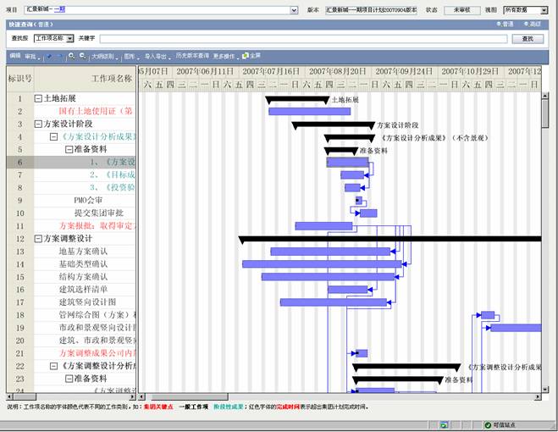Click the zoom in magnifier icon
Screen dimensions: 558x432
coord(71,56)
